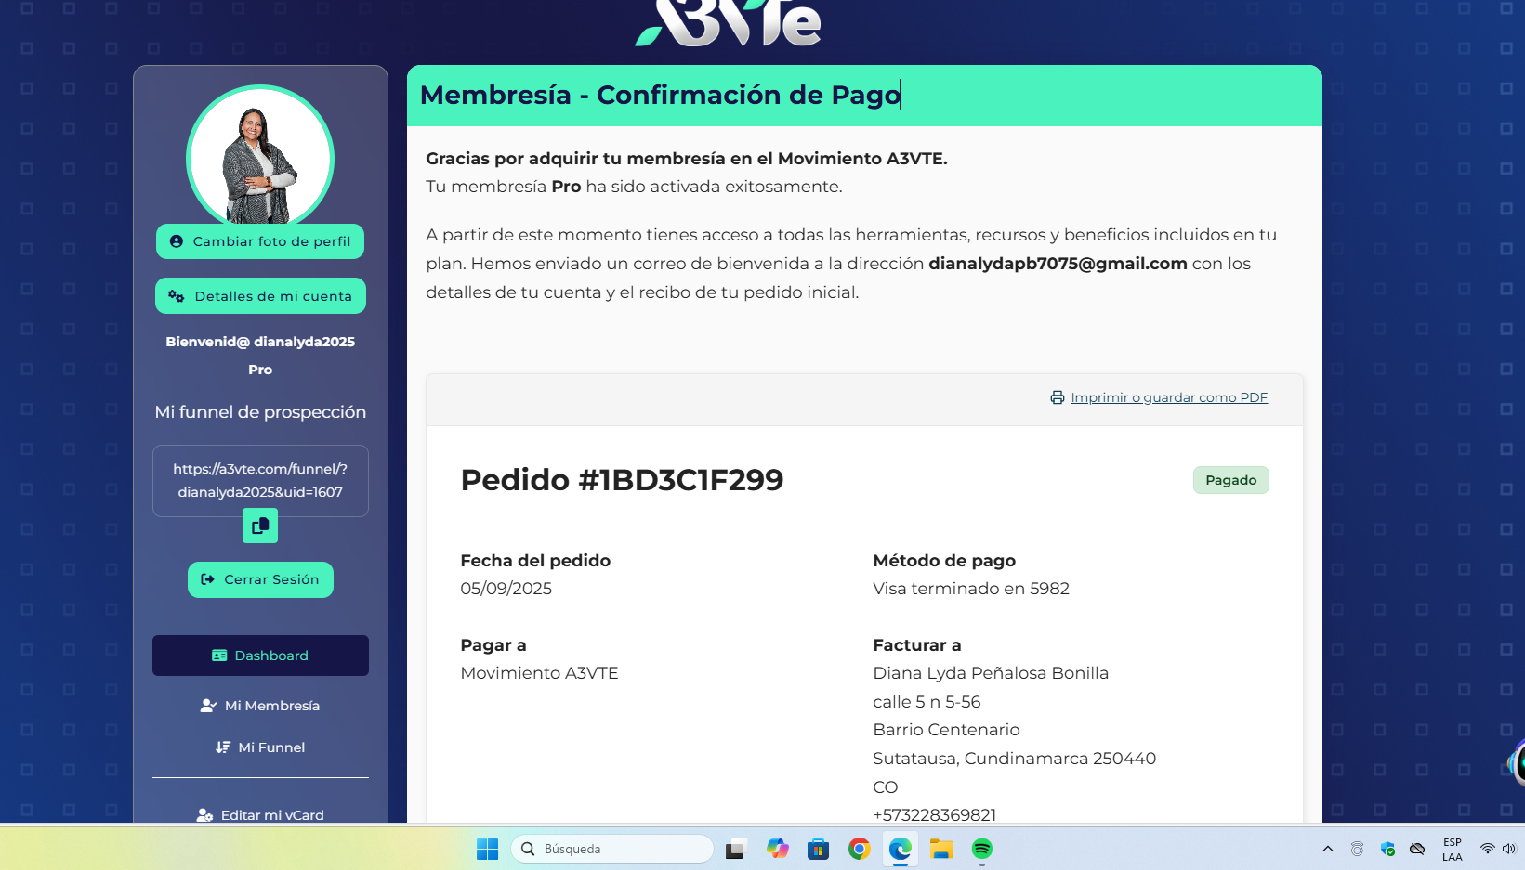Open the chat assistant bubble at right edge
The height and width of the screenshot is (870, 1525).
tap(1518, 763)
